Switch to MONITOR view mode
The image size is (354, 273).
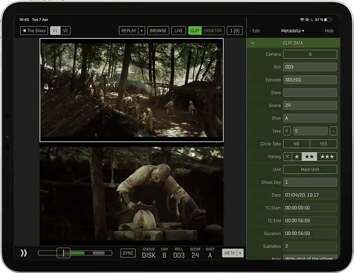213,31
